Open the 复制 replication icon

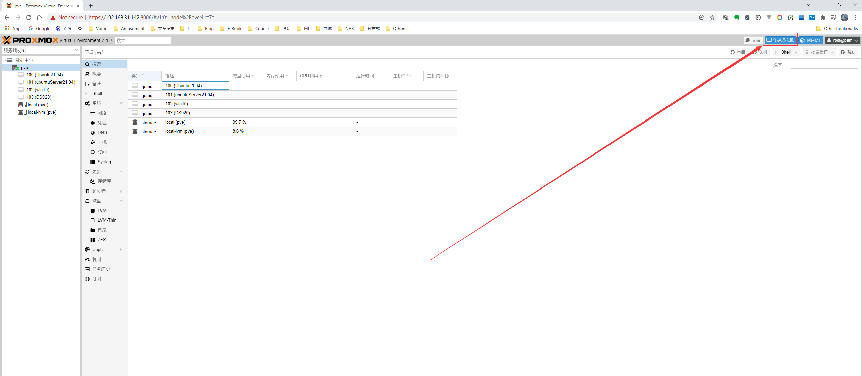pyautogui.click(x=87, y=260)
